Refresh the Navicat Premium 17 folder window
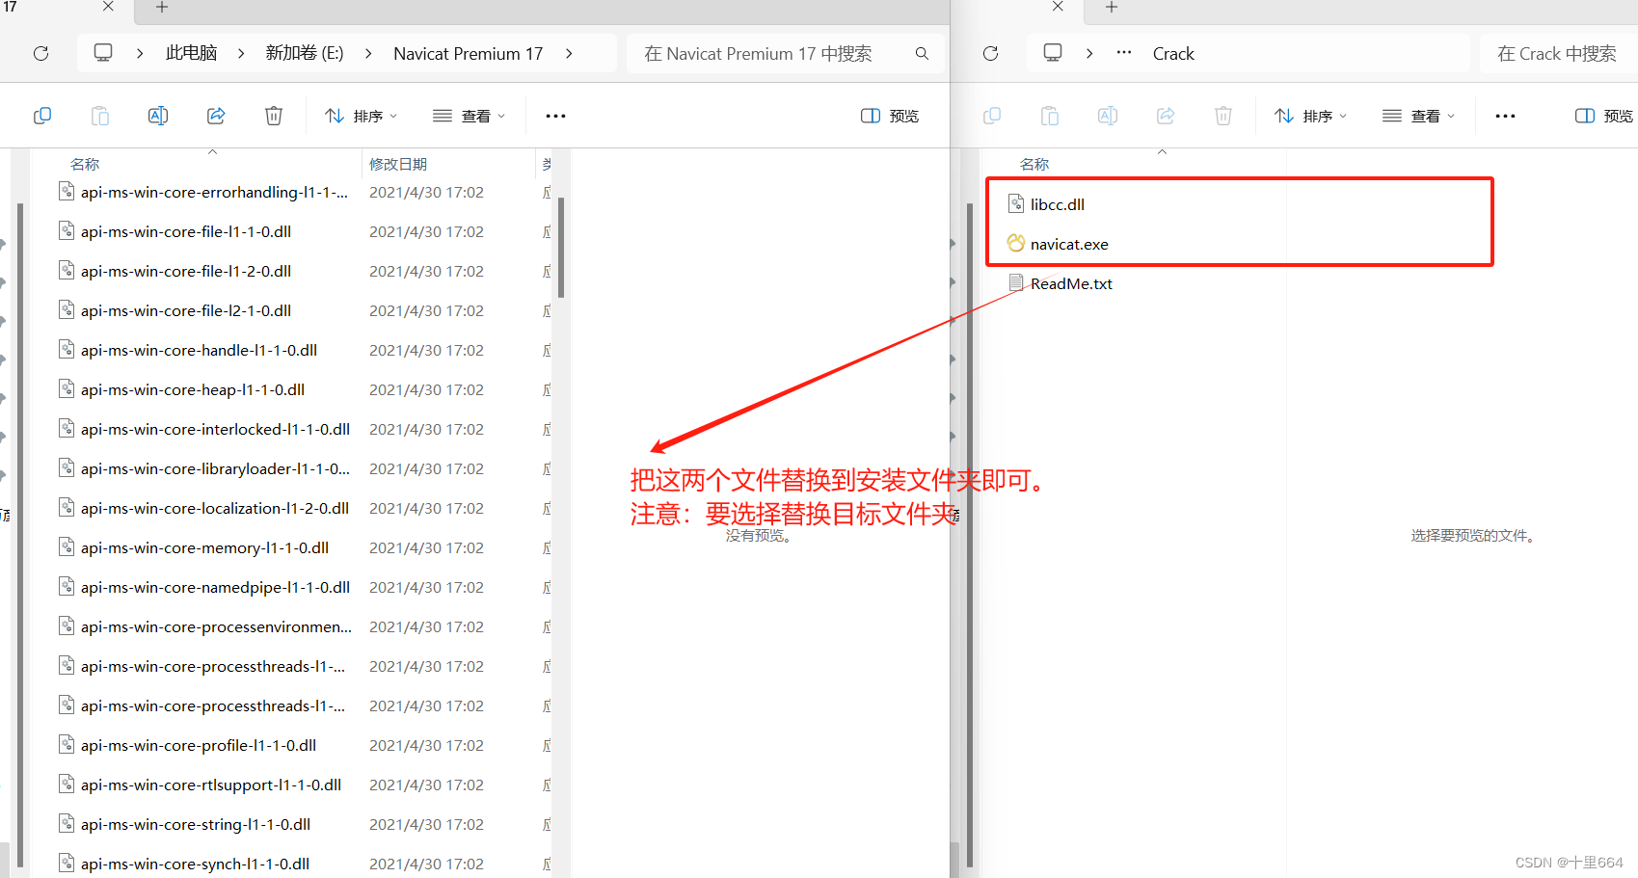Screen dimensions: 1638x878 (40, 53)
